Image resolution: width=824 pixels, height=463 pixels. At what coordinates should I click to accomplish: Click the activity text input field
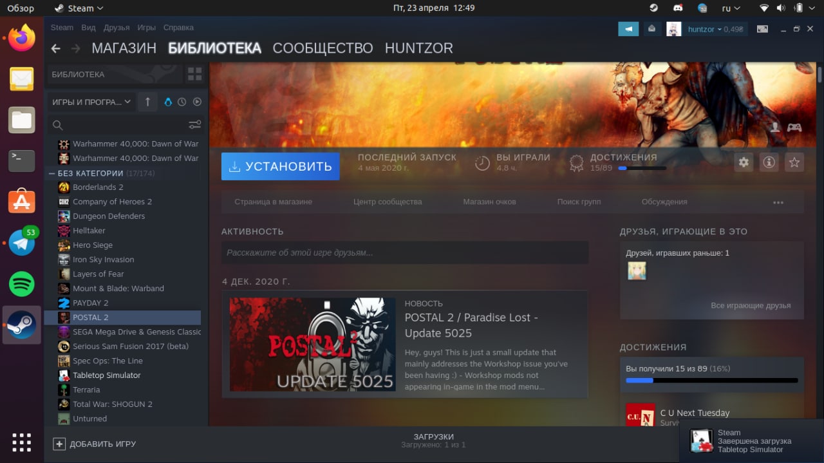click(405, 252)
